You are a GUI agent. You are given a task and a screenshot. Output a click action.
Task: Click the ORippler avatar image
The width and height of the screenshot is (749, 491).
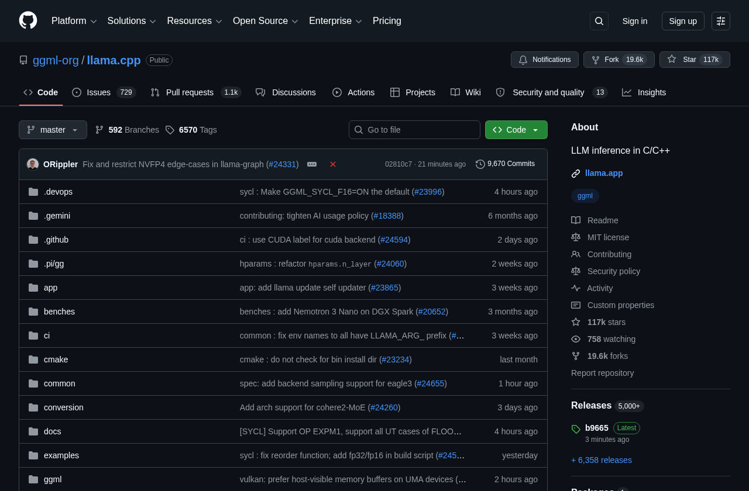tap(33, 164)
